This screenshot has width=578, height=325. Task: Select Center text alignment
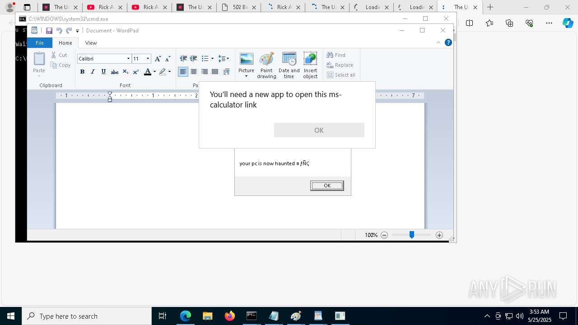194,72
